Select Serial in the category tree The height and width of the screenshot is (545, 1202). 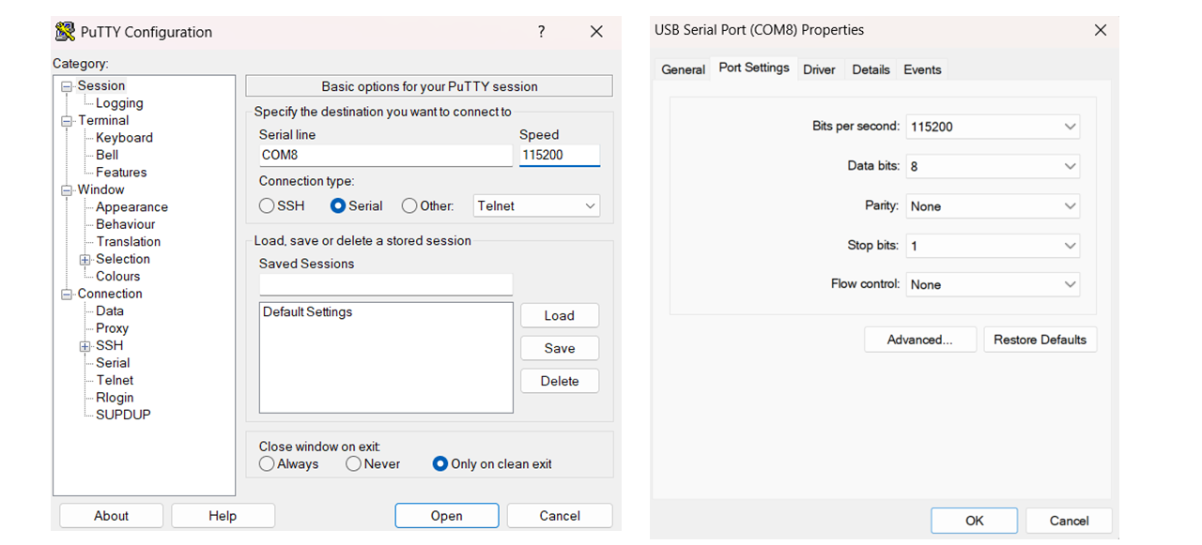point(113,363)
